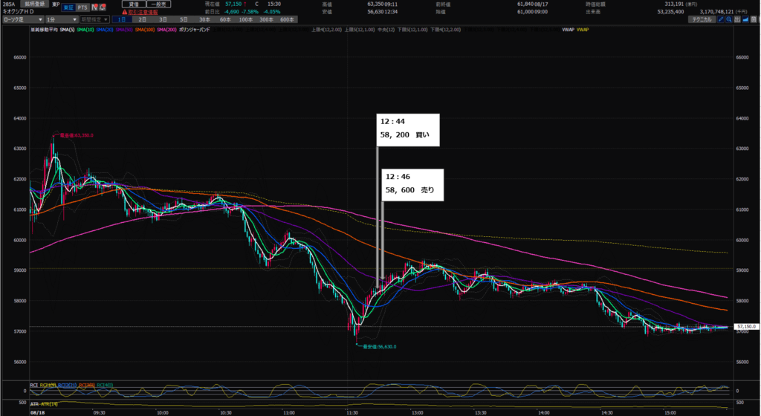Click the orange SMA(100) legend label
761x416 pixels.
click(145, 30)
